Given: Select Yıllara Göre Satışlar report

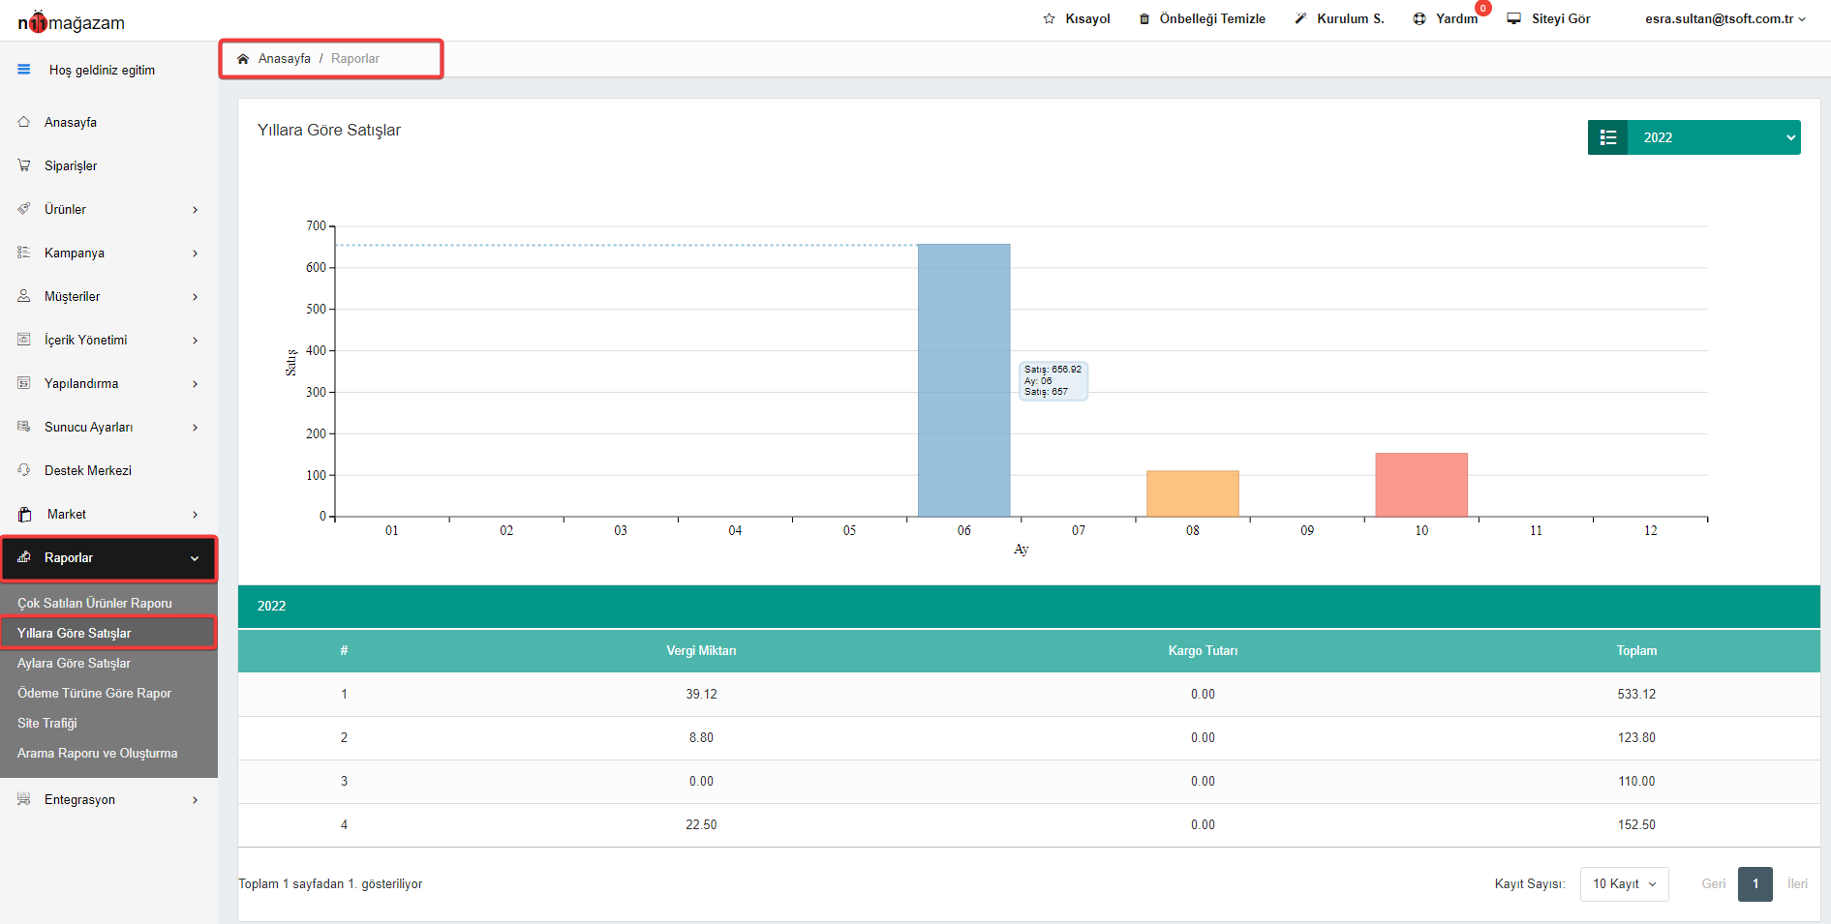Looking at the screenshot, I should (x=74, y=633).
